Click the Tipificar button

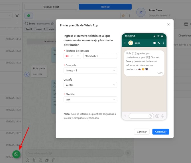point(105,7)
